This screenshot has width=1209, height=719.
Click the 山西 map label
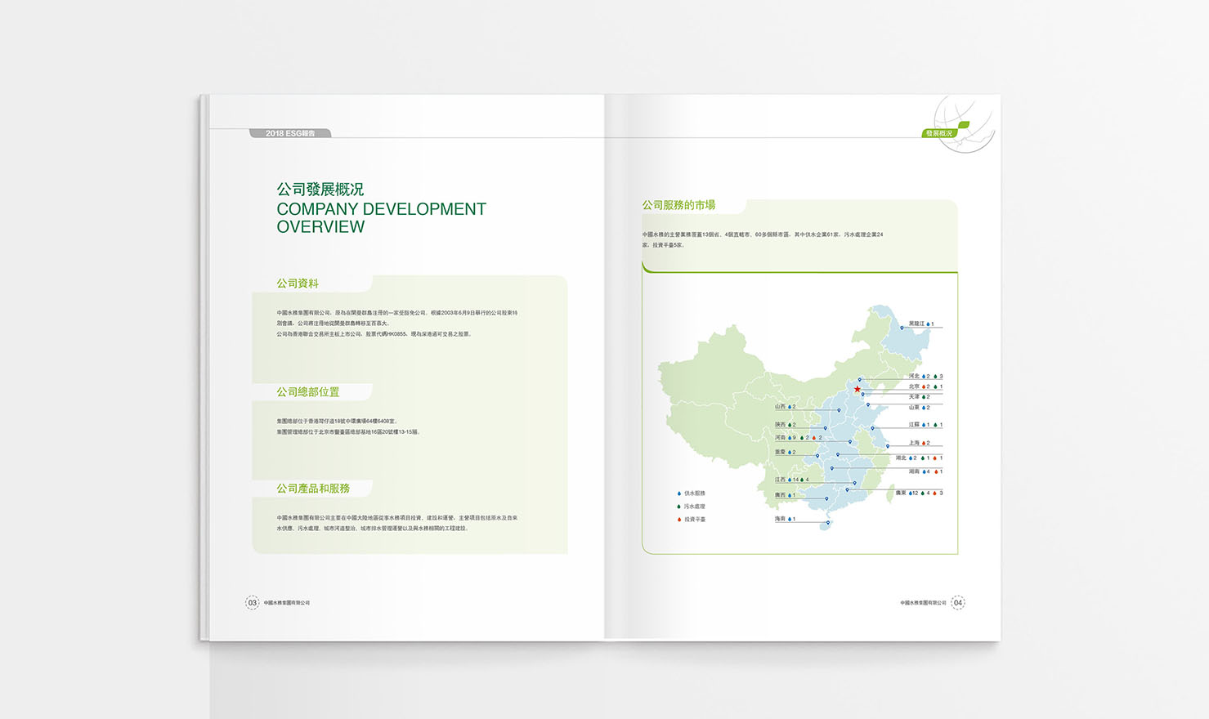[780, 406]
